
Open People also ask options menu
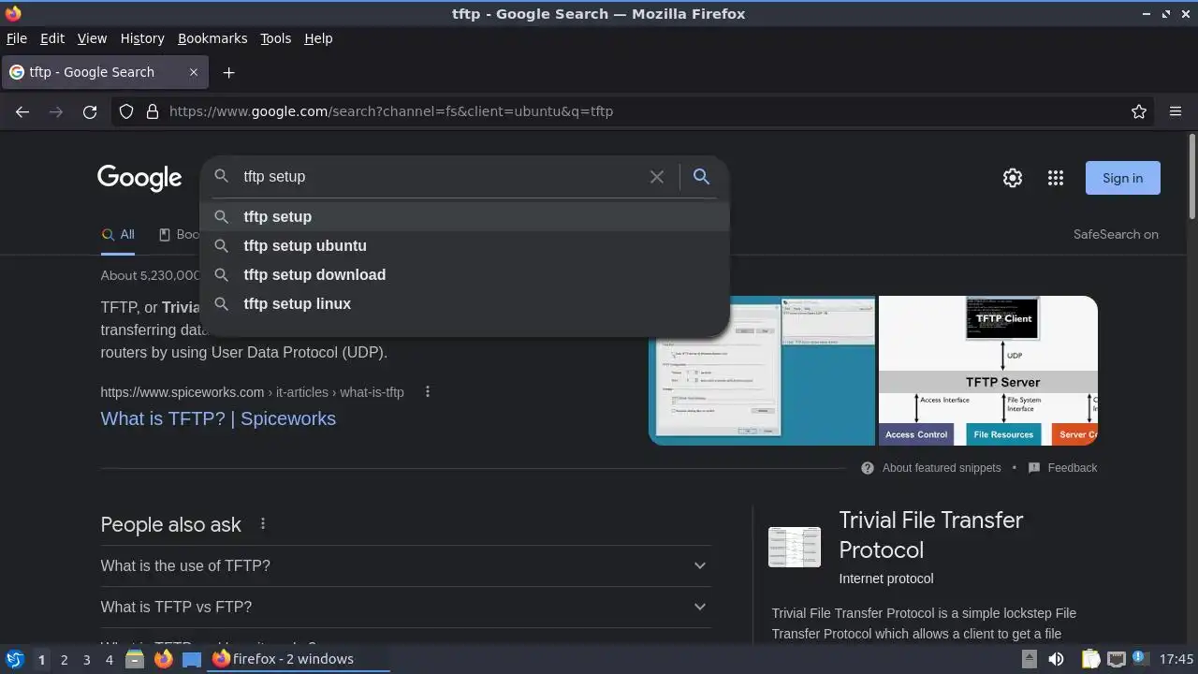[x=263, y=524]
